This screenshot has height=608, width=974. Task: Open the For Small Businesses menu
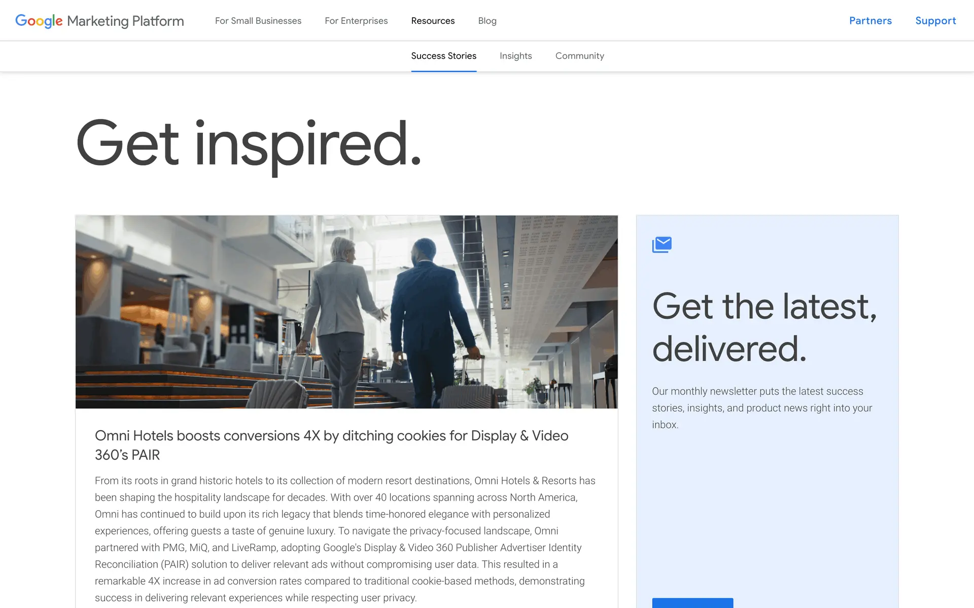(x=258, y=21)
